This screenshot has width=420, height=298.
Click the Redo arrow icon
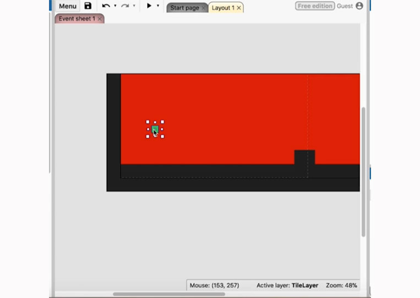(x=125, y=6)
